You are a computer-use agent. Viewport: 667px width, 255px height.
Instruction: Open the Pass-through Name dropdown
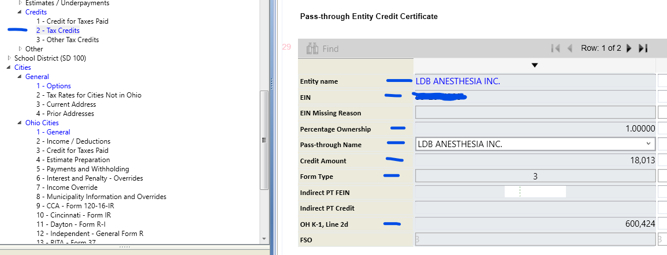648,144
